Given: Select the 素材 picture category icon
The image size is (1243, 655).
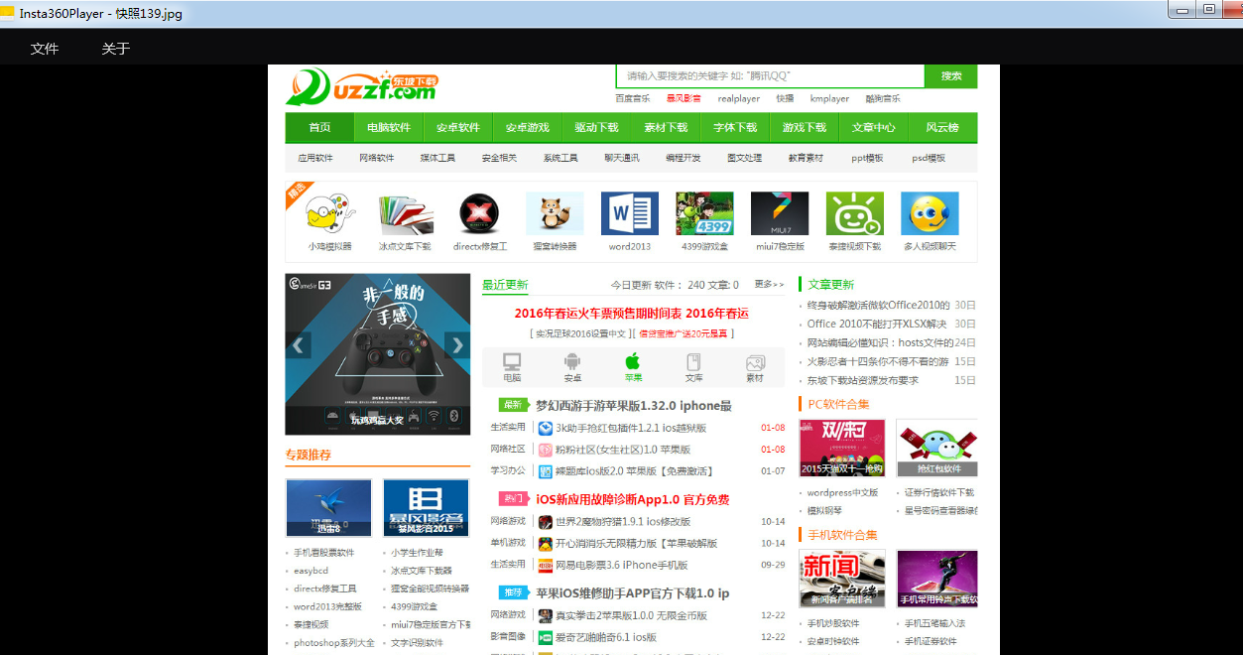Looking at the screenshot, I should point(755,362).
